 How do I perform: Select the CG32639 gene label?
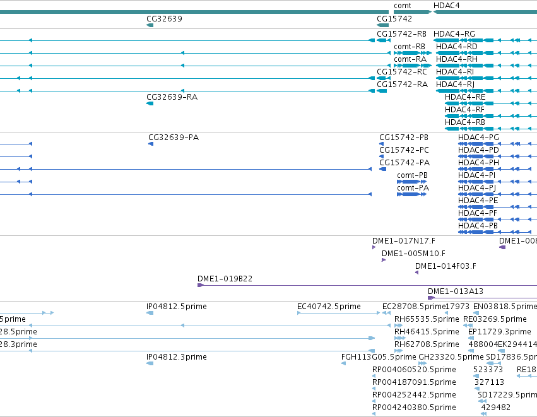164,18
